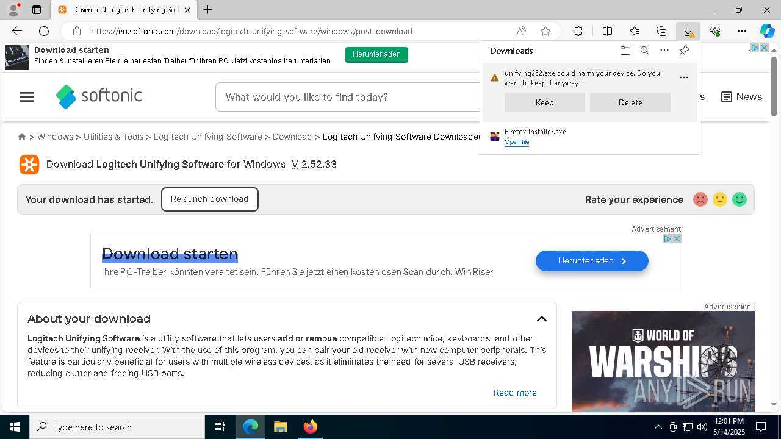The width and height of the screenshot is (781, 439).
Task: Open volume control in system tray
Action: coord(702,427)
